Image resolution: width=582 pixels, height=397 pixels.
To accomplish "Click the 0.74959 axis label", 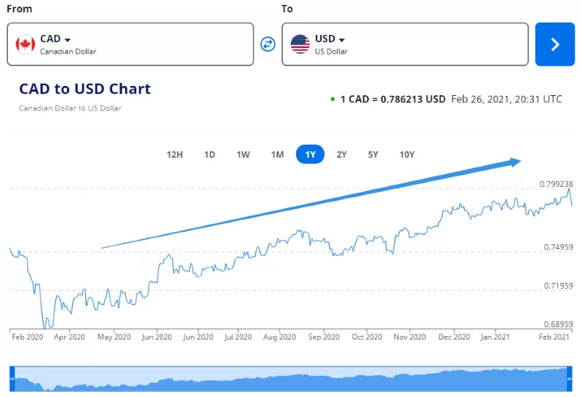I will coord(558,247).
